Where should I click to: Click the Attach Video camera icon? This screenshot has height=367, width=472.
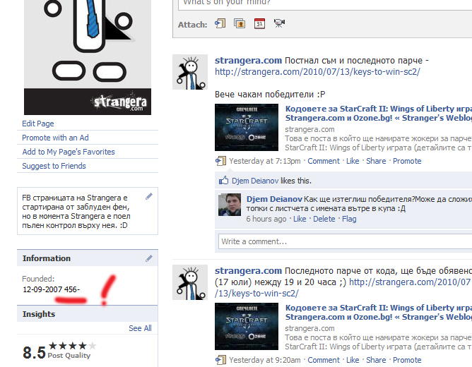(278, 24)
